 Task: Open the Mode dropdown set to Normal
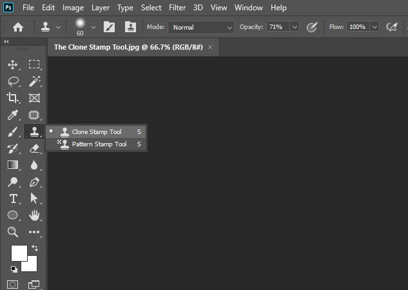coord(201,27)
